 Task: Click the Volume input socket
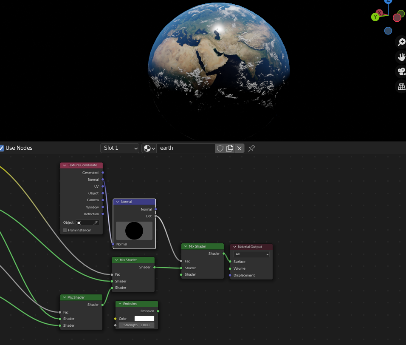tap(230, 268)
